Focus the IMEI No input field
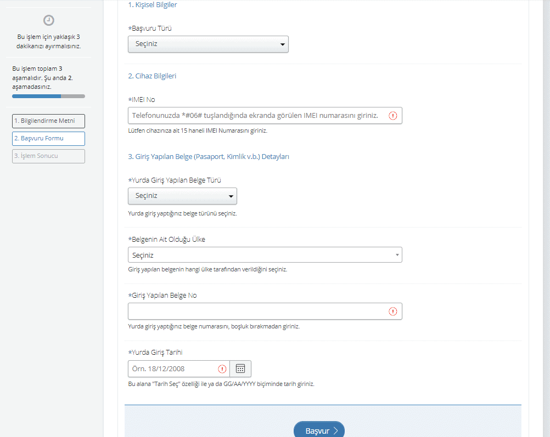Image resolution: width=550 pixels, height=437 pixels. tap(255, 116)
